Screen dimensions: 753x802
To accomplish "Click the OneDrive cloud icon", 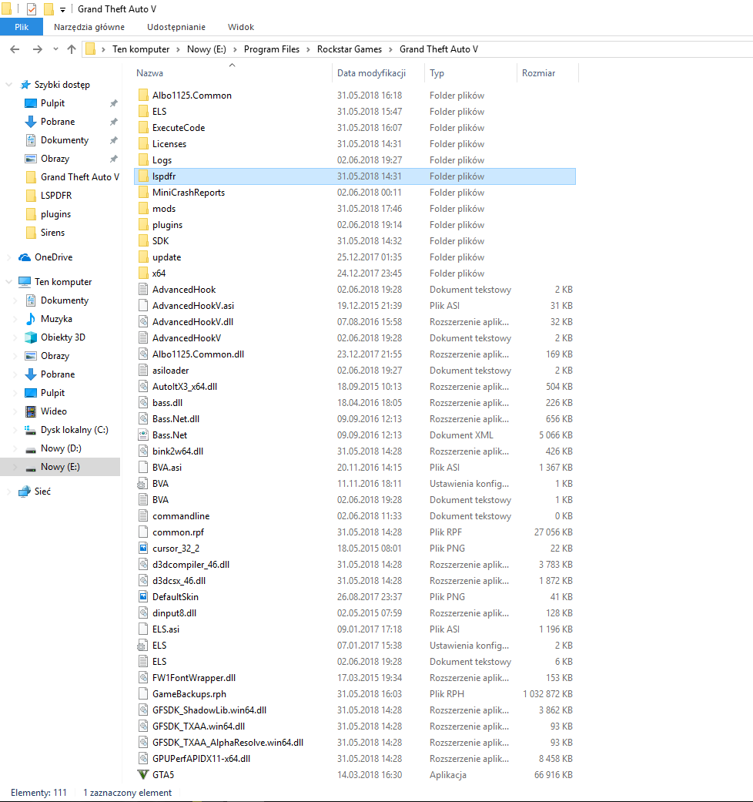I will [25, 257].
